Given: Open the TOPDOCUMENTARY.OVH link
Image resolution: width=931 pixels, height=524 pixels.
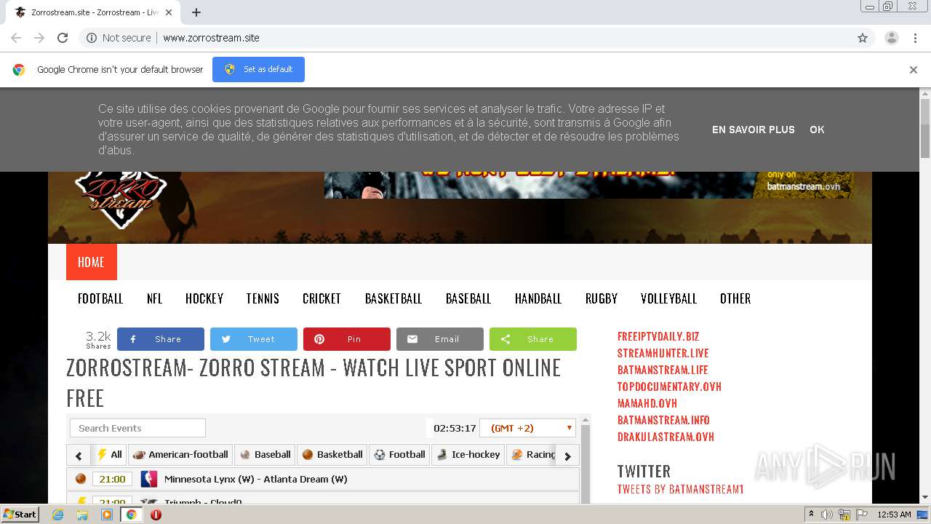Looking at the screenshot, I should [669, 386].
